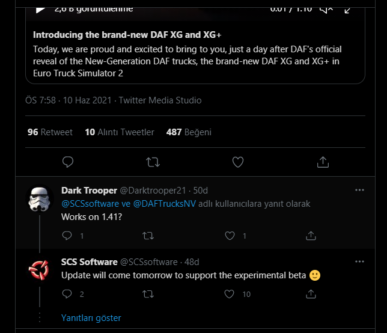Share SCS Software's reply
The height and width of the screenshot is (333, 387).
click(311, 294)
